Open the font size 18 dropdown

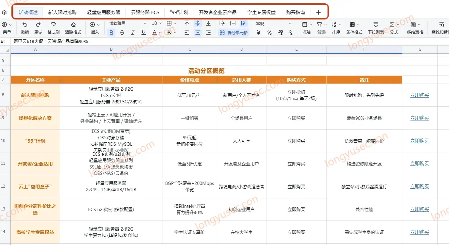click(157, 23)
